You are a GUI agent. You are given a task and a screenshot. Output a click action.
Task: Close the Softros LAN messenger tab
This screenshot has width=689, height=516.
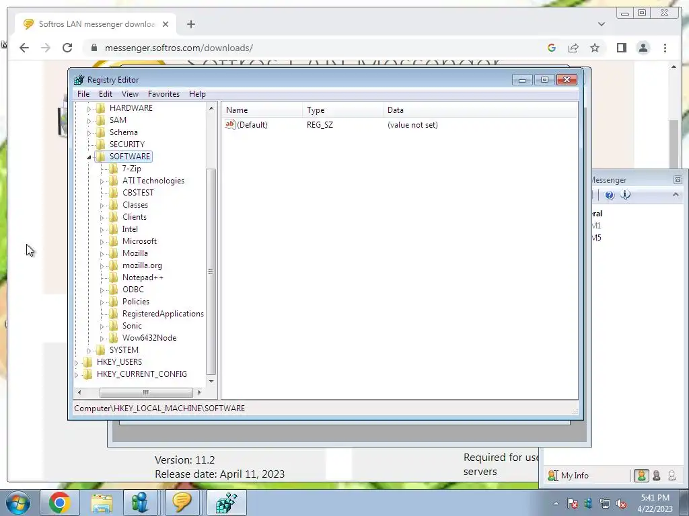pyautogui.click(x=166, y=24)
